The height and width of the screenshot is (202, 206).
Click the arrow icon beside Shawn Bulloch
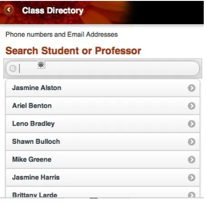click(x=192, y=142)
